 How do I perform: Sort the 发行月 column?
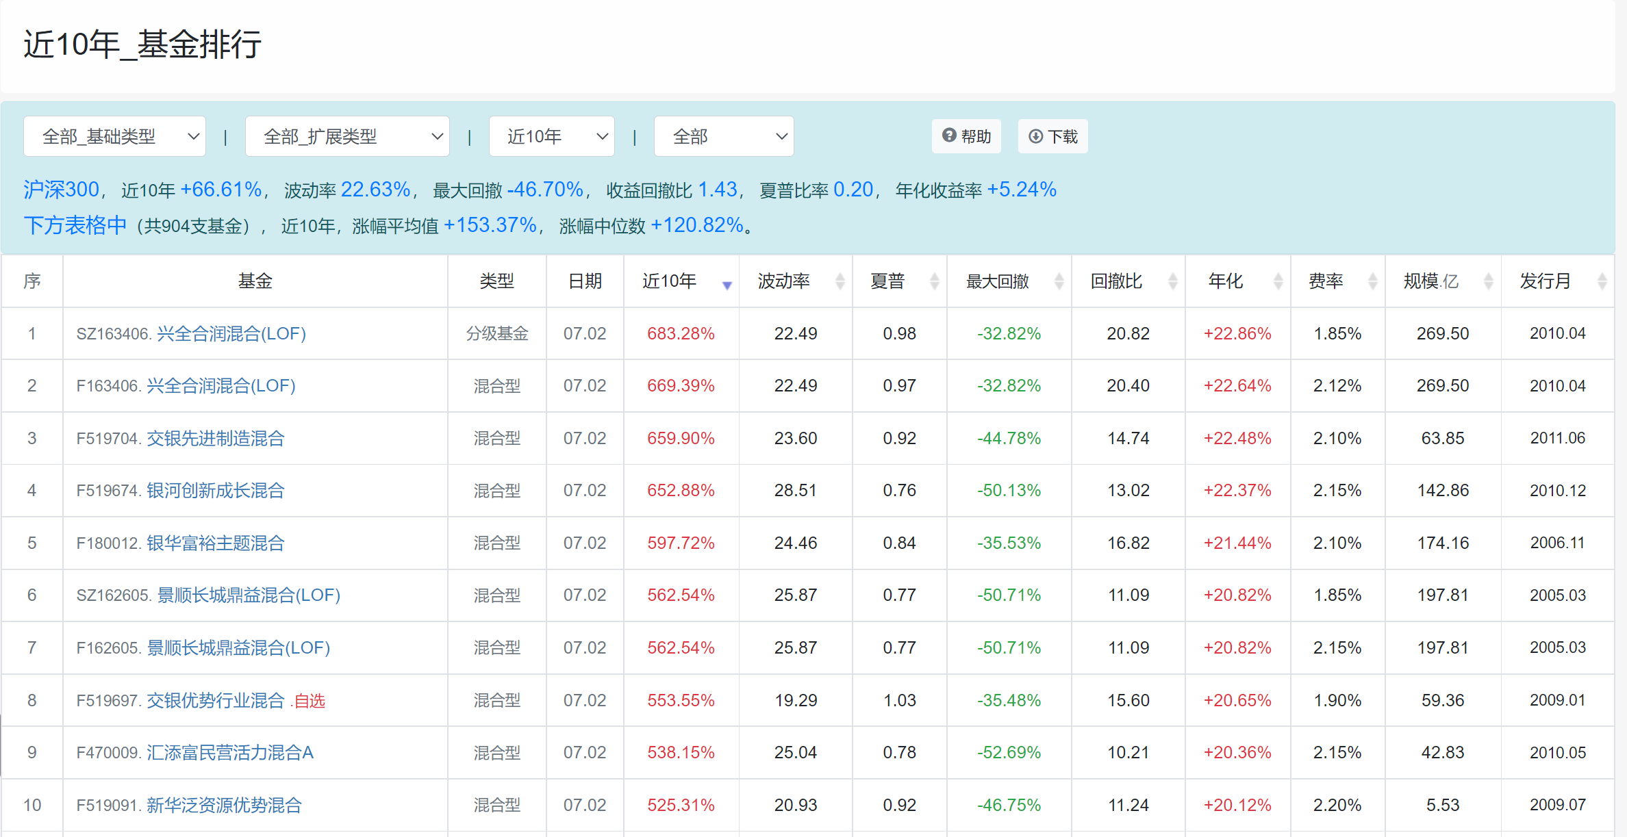click(1602, 281)
